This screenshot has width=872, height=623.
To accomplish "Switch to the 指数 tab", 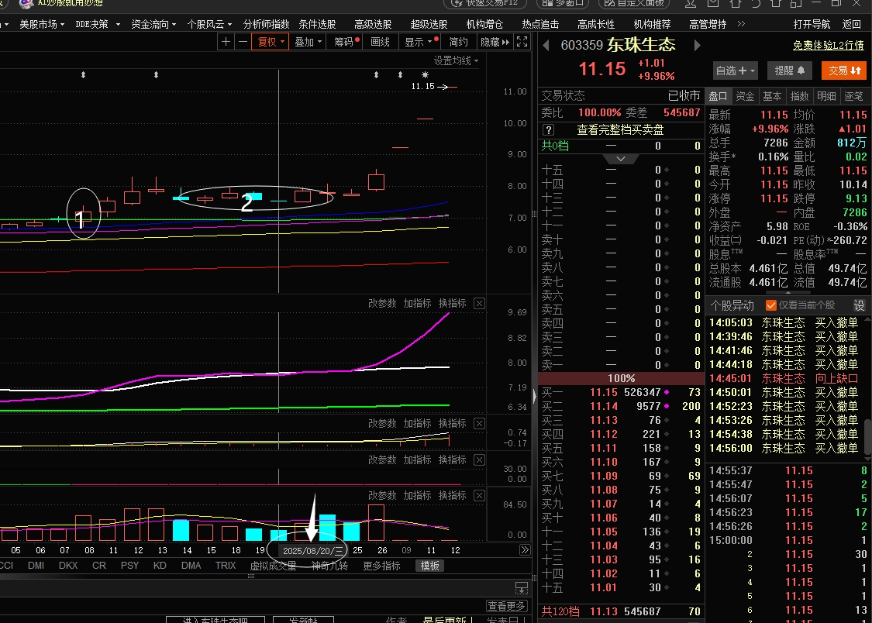I will point(799,96).
